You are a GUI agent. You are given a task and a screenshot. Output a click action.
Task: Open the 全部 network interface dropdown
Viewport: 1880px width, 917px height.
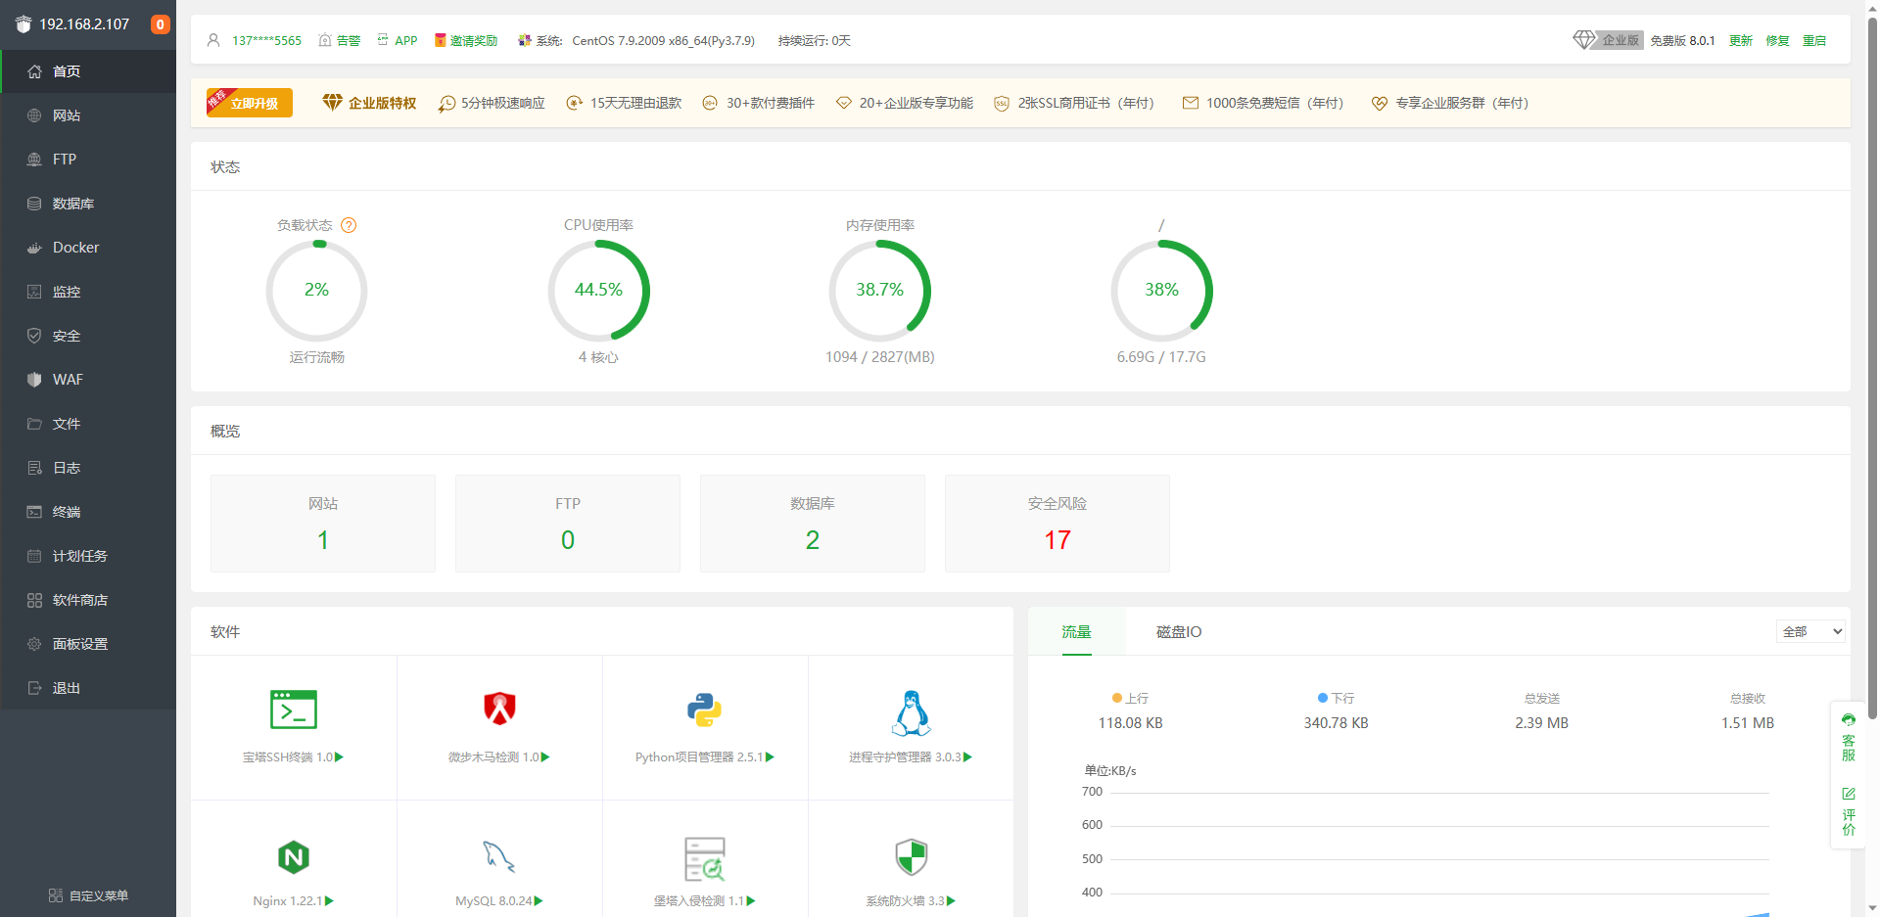click(1810, 631)
